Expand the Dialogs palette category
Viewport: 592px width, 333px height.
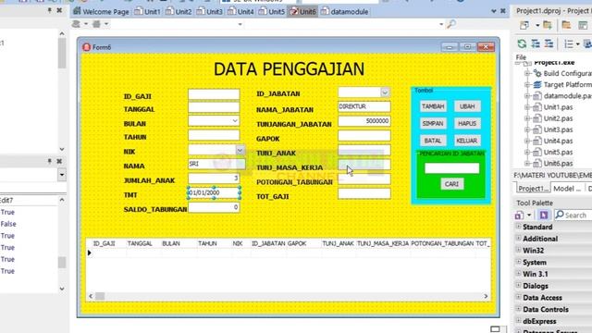518,286
